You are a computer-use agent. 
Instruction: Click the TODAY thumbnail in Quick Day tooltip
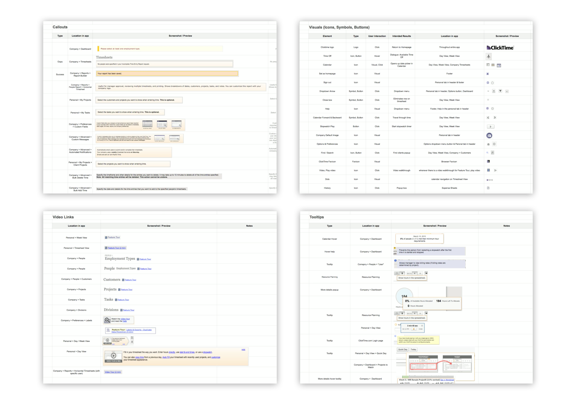point(457,364)
